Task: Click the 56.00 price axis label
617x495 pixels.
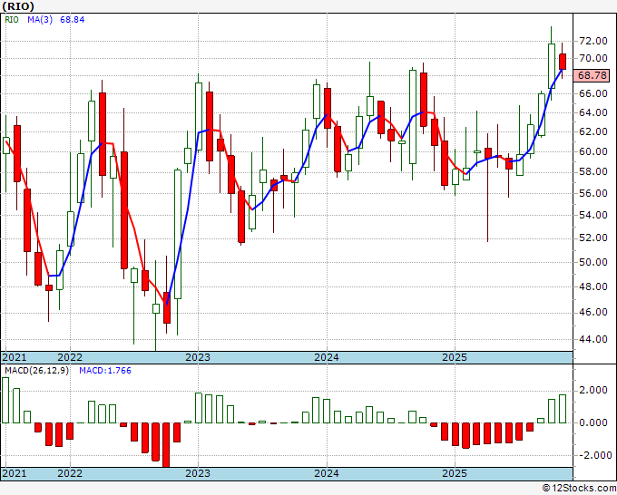Action: pos(593,193)
